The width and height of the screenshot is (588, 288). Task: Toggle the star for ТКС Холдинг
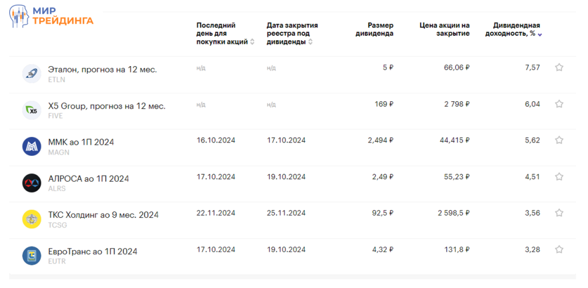coord(559,213)
